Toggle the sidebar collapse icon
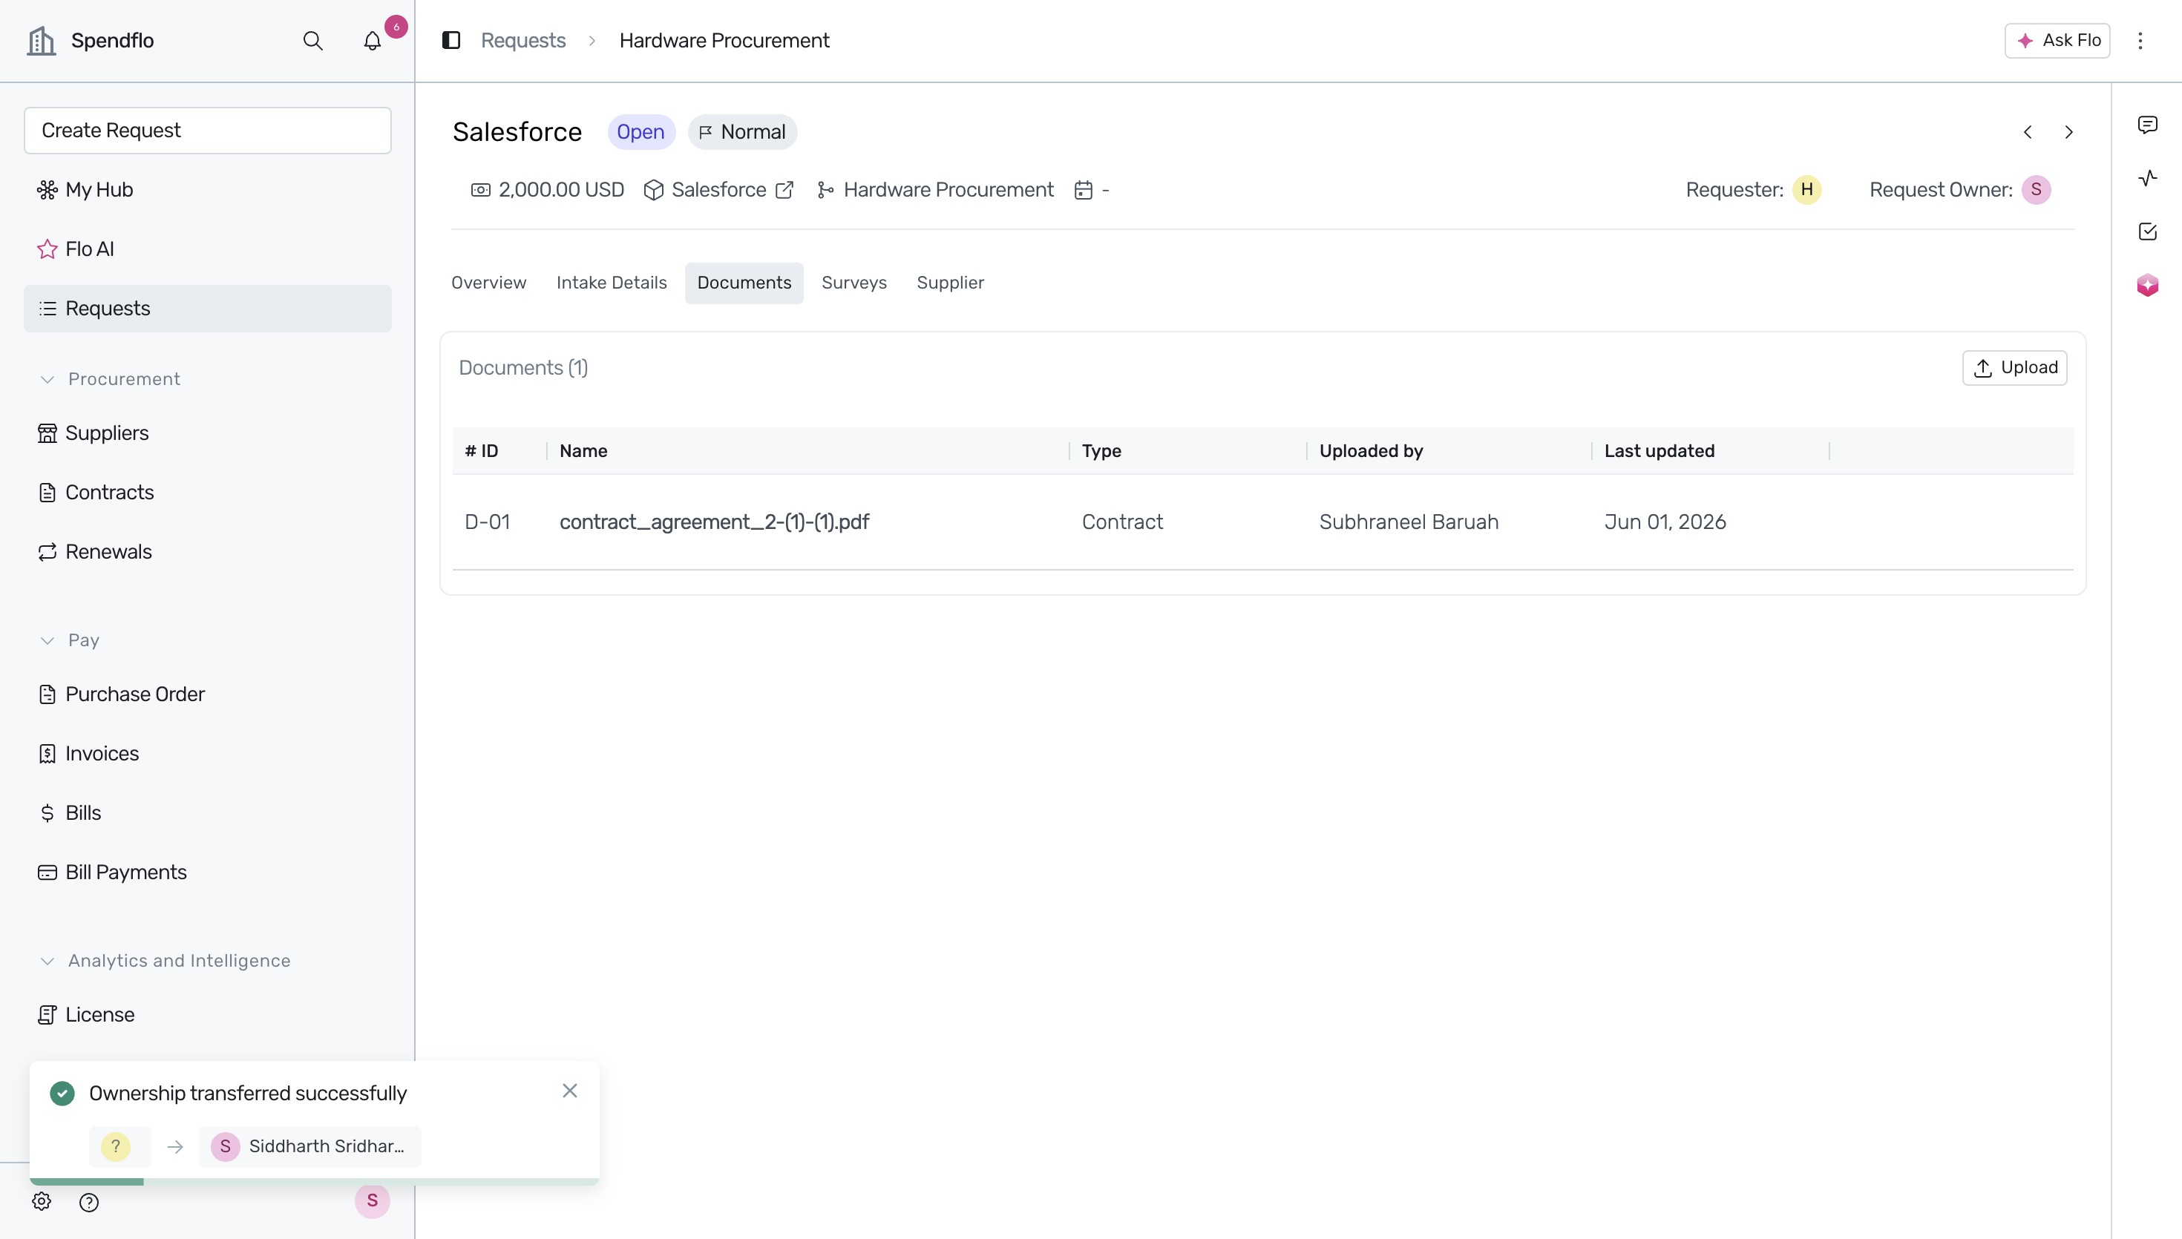This screenshot has height=1239, width=2182. [451, 40]
